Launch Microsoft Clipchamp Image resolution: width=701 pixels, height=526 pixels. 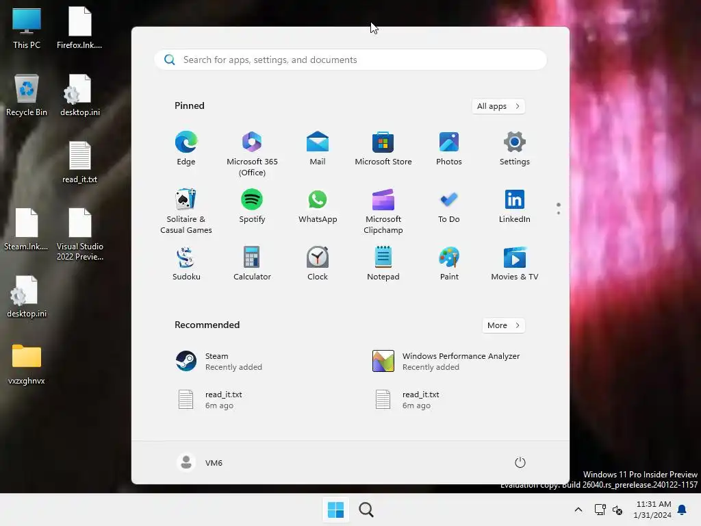[383, 211]
